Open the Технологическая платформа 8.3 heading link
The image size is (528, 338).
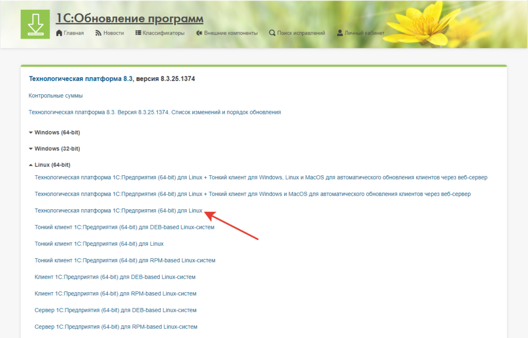(81, 79)
